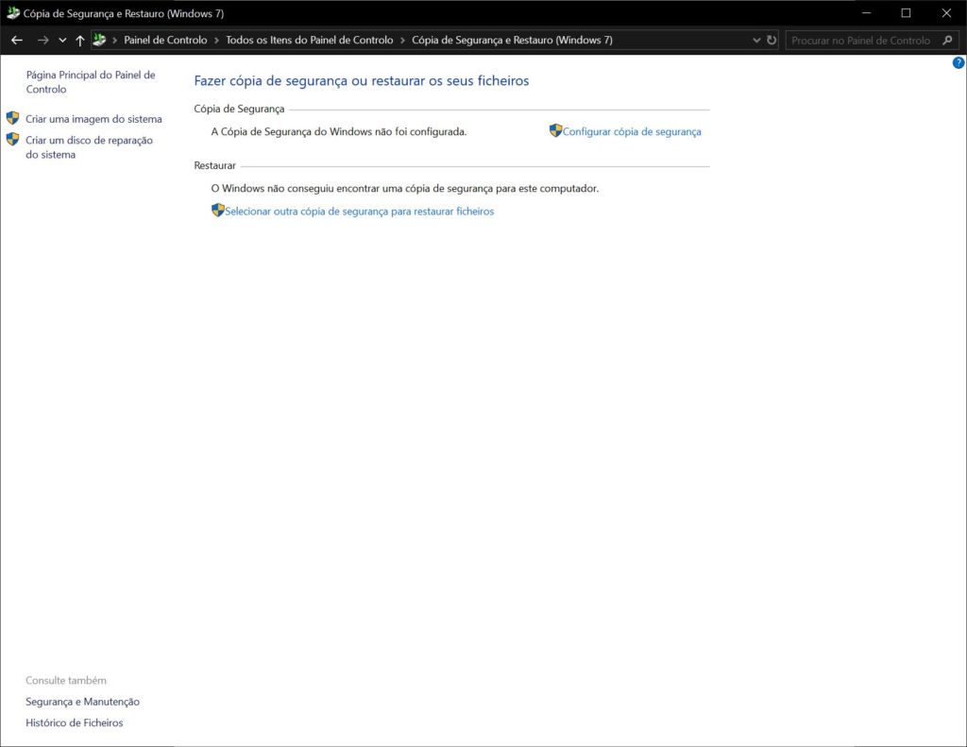Click the backup icon in address bar

coord(98,40)
